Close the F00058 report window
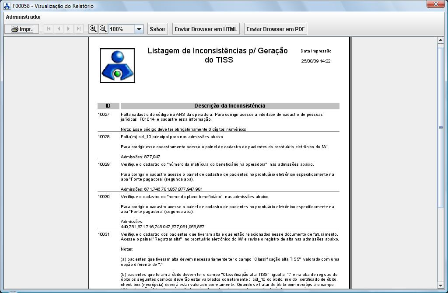The image size is (448, 293). point(436,4)
